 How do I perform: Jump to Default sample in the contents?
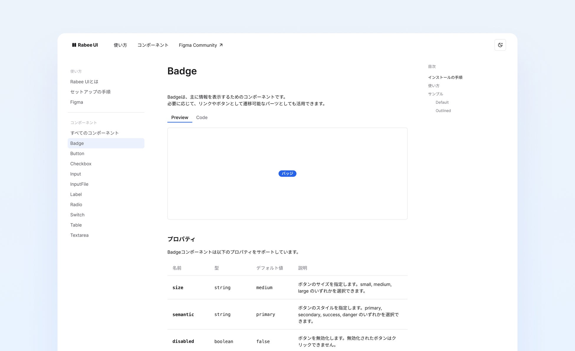point(442,102)
